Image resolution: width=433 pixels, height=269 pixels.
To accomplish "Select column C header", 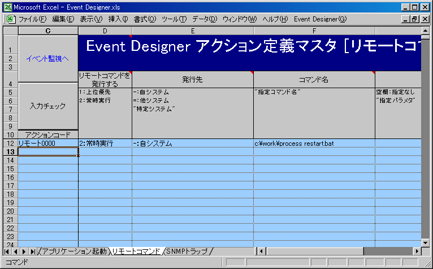I will [x=48, y=31].
